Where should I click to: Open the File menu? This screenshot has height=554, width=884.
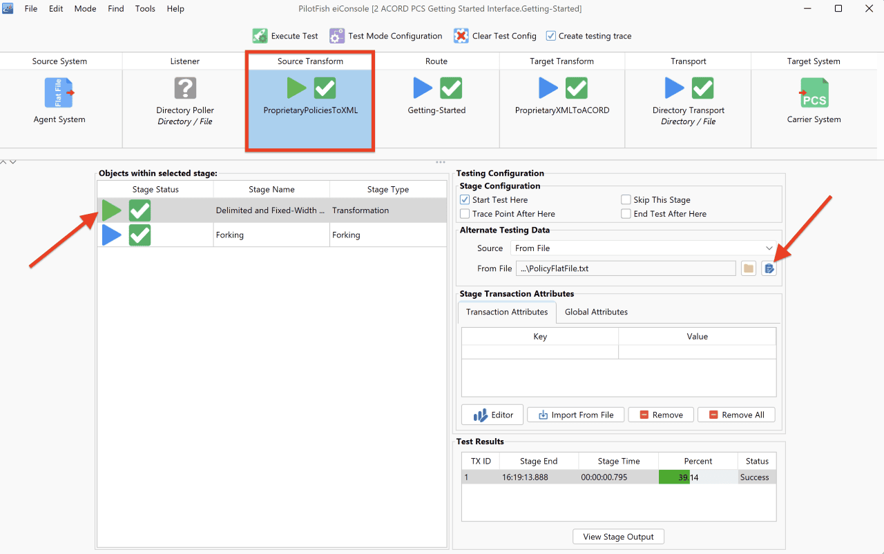[x=31, y=9]
